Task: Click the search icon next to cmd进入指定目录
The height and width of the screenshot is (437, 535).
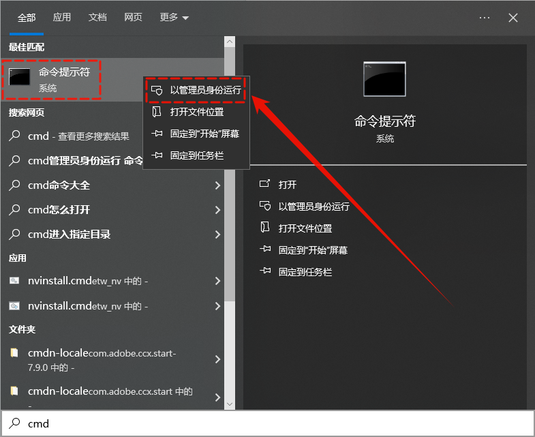Action: [14, 235]
